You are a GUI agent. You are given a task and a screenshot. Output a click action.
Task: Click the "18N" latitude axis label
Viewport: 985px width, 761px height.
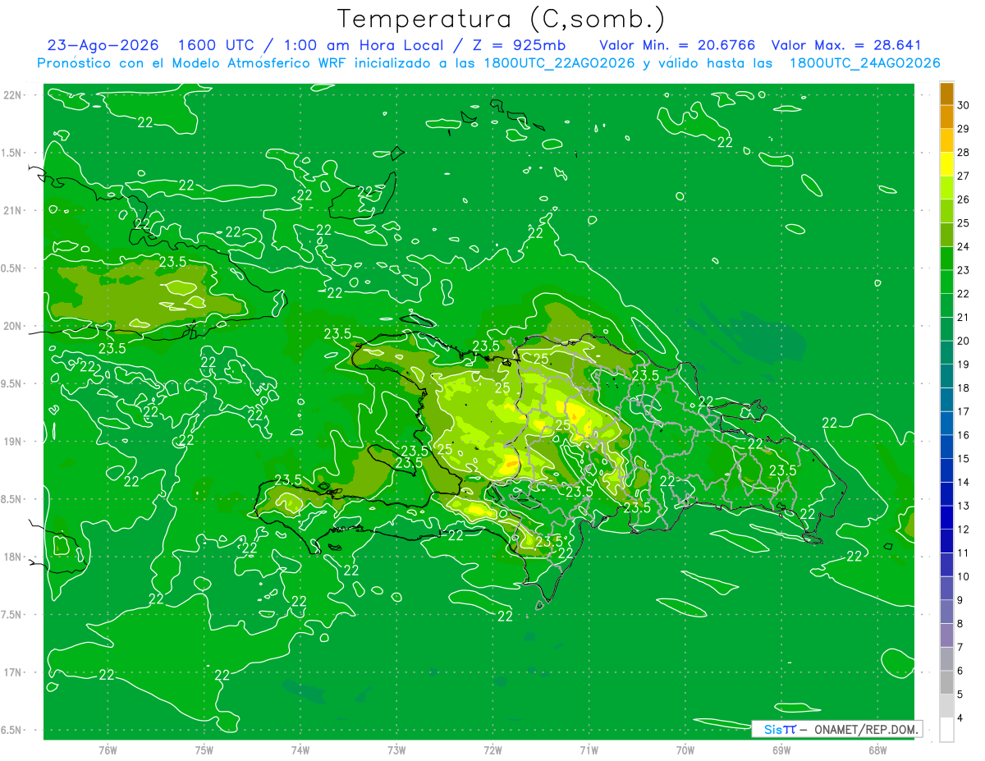coord(13,557)
